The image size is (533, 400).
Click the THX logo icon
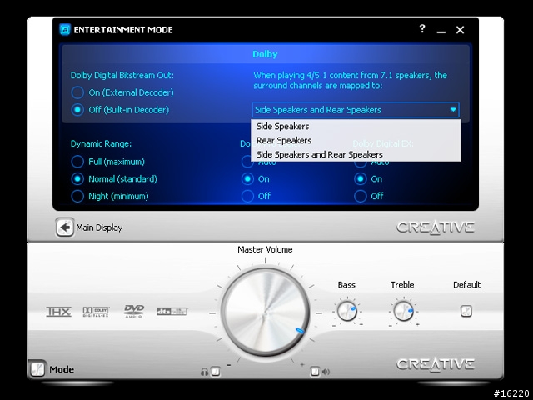coord(58,312)
